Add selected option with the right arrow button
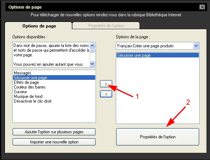Viewport: 210px width, 160px height. coord(106,84)
